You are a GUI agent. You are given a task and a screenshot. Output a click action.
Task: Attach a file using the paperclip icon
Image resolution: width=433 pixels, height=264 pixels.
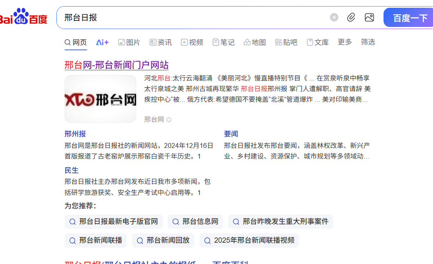pyautogui.click(x=351, y=18)
